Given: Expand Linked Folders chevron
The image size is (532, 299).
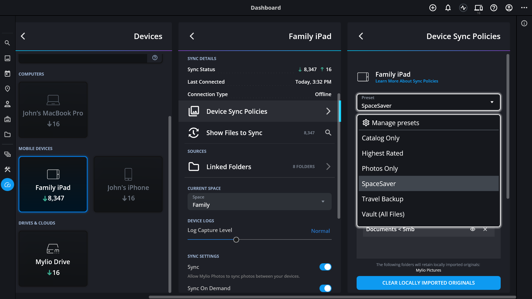Looking at the screenshot, I should click(x=328, y=167).
